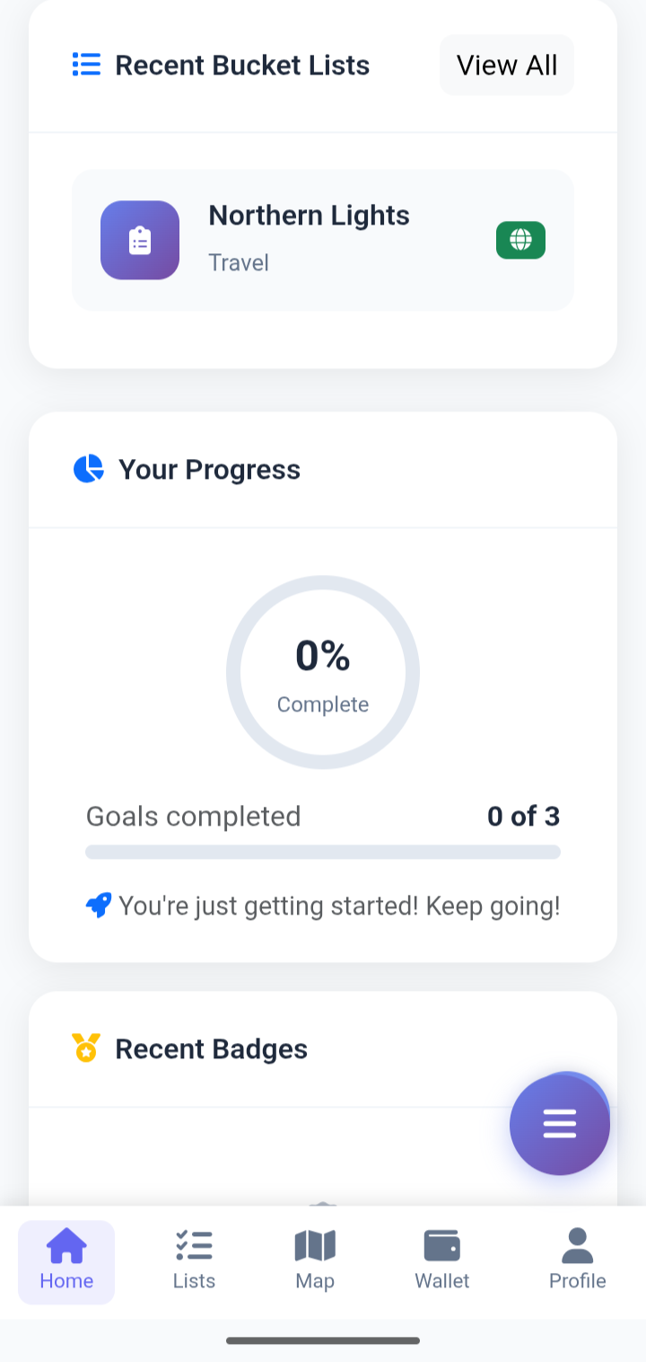Click the pie chart icon beside Your Progress
646x1362 pixels.
(x=88, y=469)
